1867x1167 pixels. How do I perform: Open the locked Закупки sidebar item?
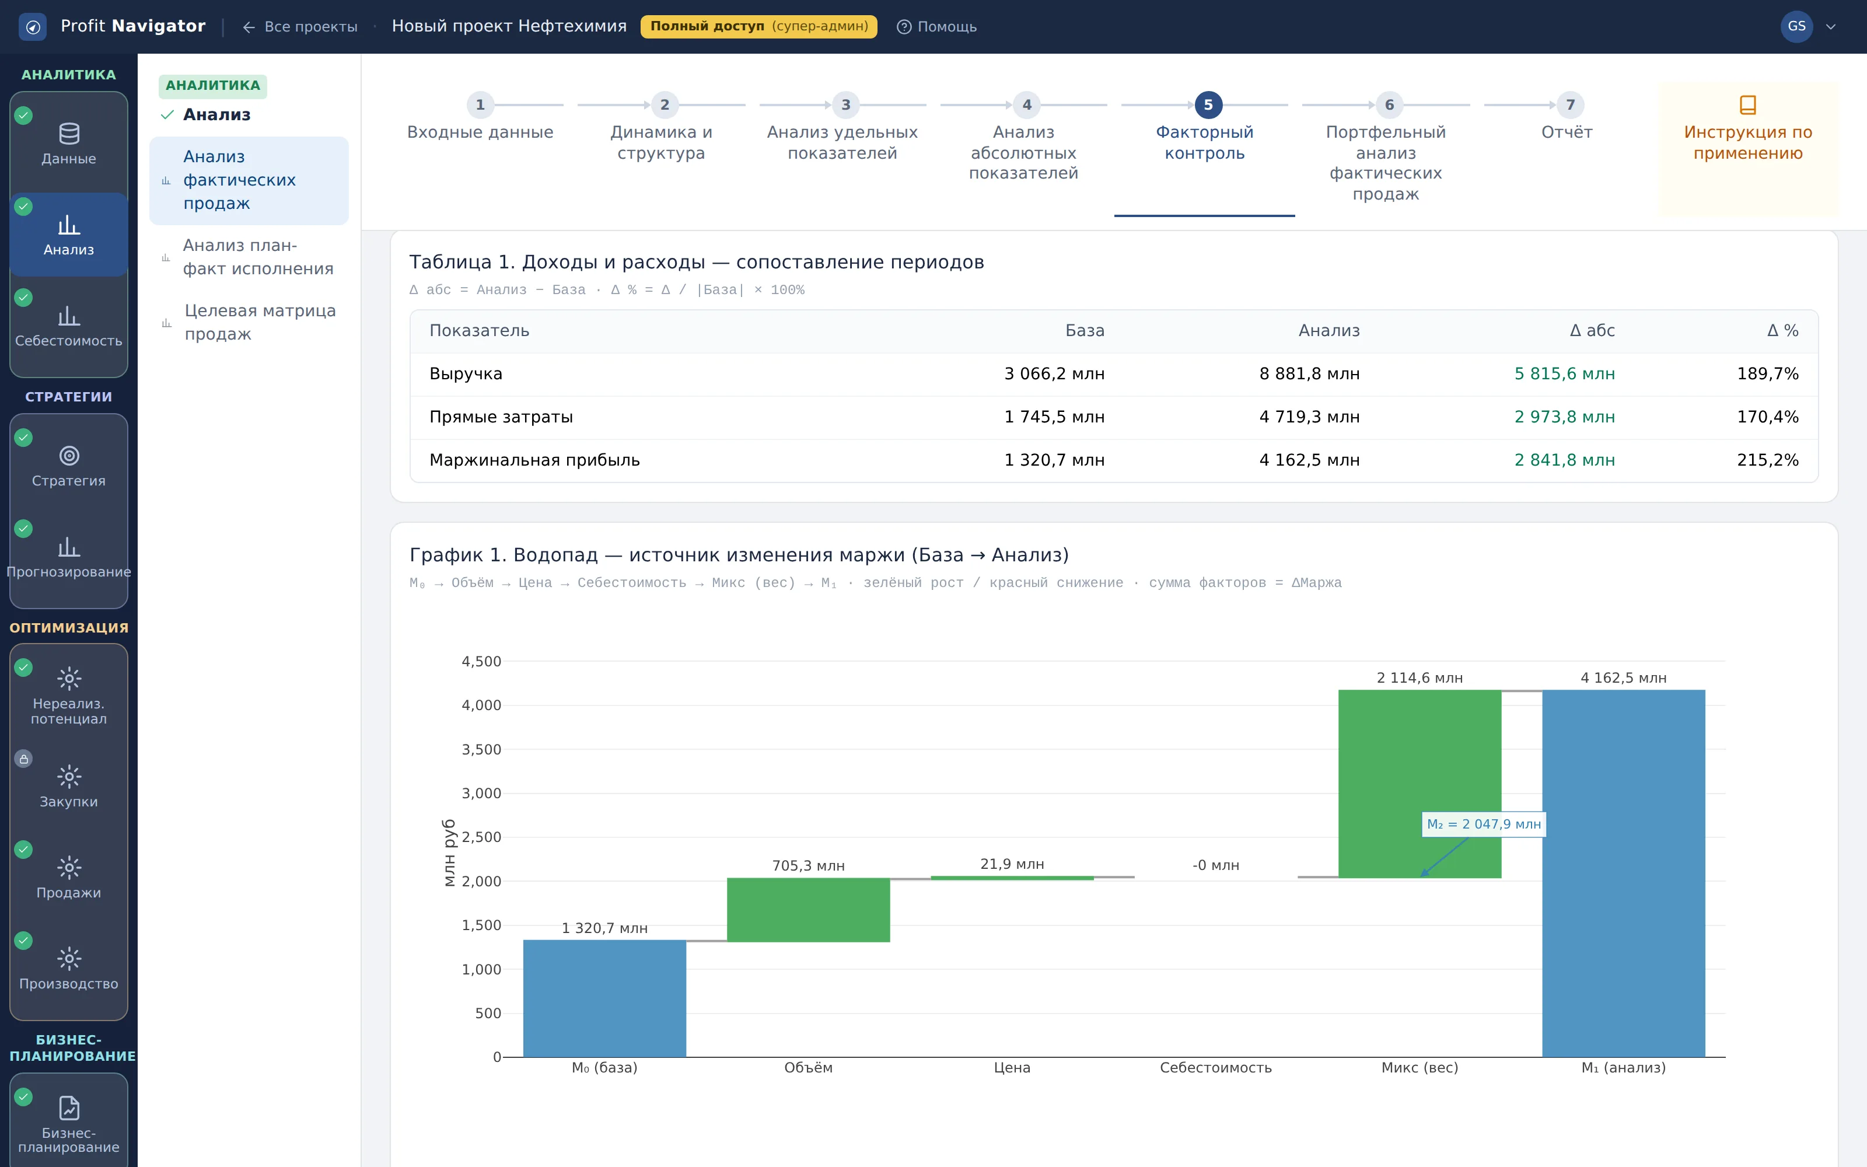pyautogui.click(x=69, y=787)
